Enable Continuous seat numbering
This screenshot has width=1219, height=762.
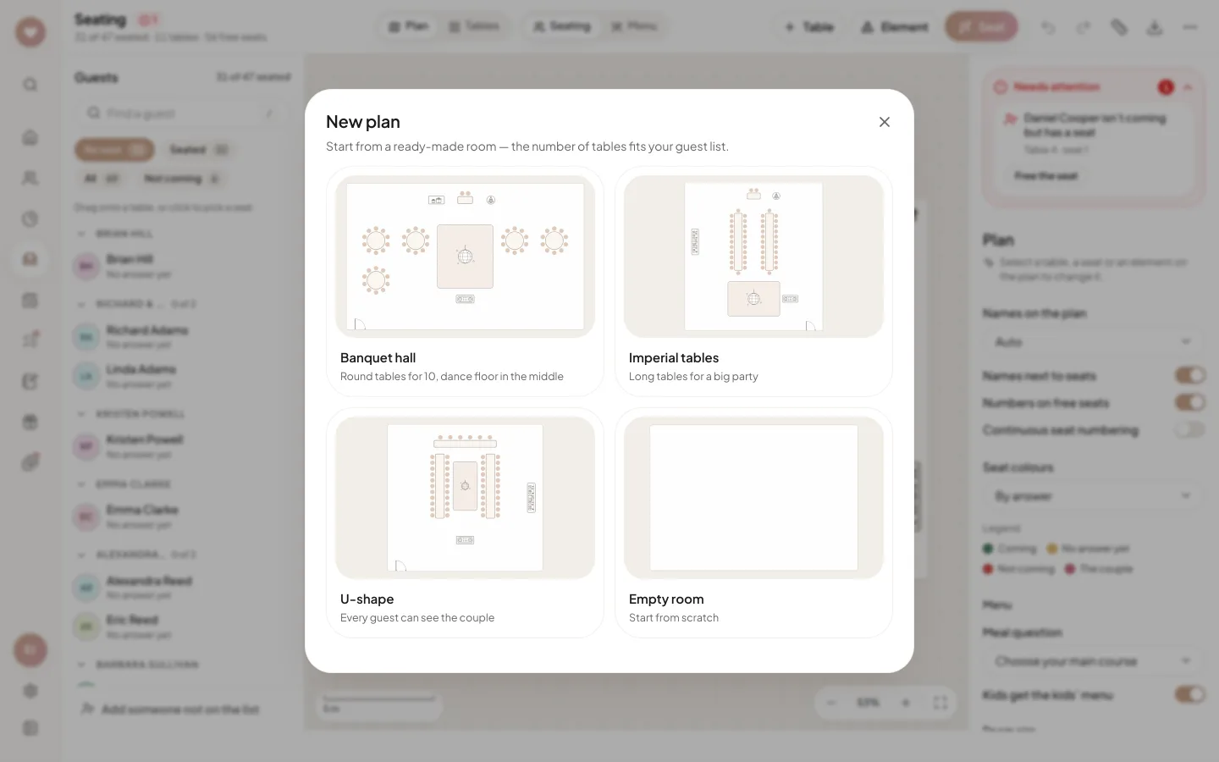[x=1189, y=429]
